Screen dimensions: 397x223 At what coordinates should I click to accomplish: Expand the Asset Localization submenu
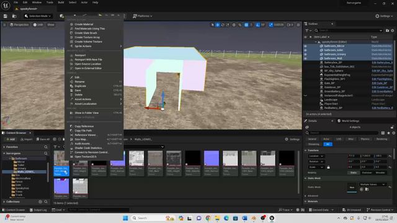pyautogui.click(x=95, y=103)
